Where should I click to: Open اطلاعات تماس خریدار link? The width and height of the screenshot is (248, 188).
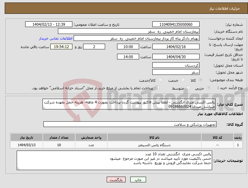tap(56, 38)
